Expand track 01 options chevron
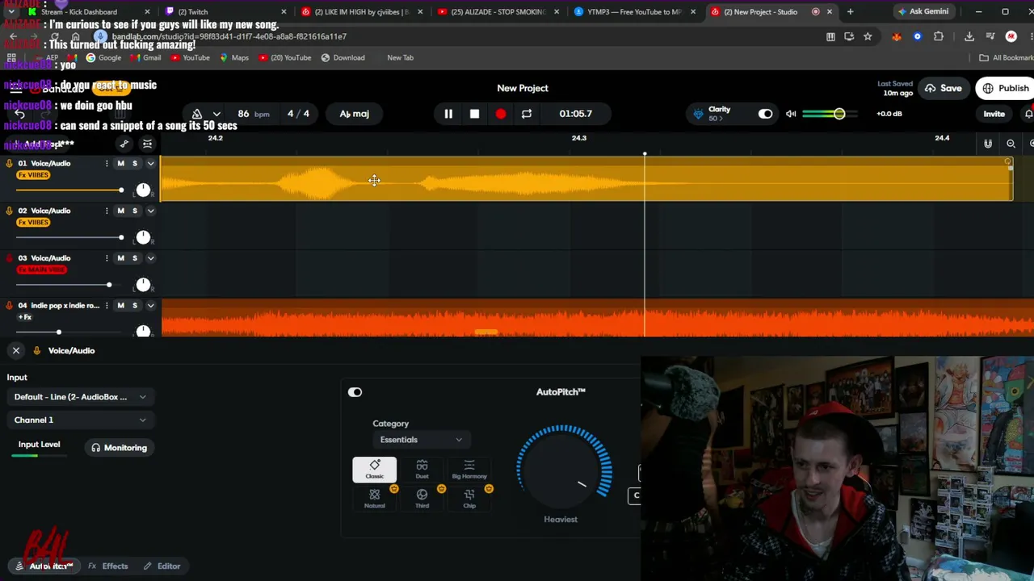This screenshot has height=581, width=1034. tap(150, 164)
